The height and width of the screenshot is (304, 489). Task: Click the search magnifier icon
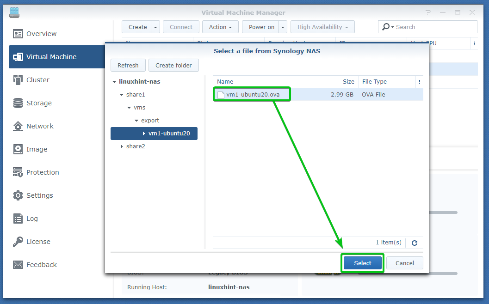point(386,27)
